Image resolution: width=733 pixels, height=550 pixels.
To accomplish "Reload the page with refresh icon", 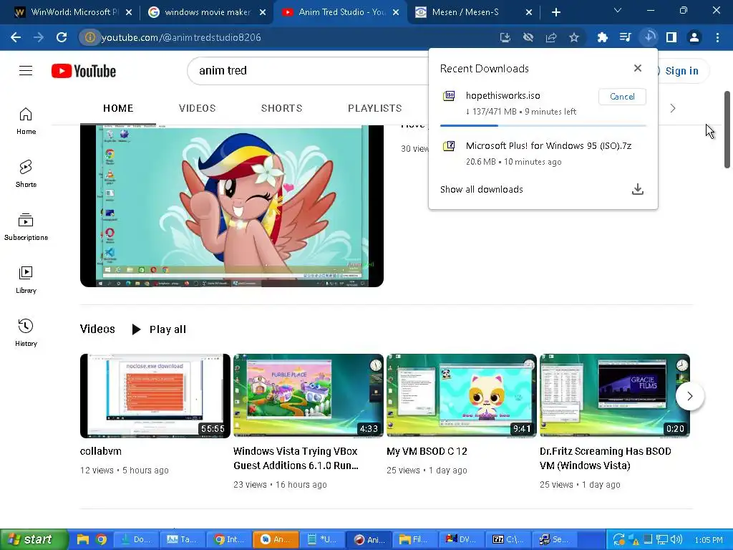I will (62, 37).
